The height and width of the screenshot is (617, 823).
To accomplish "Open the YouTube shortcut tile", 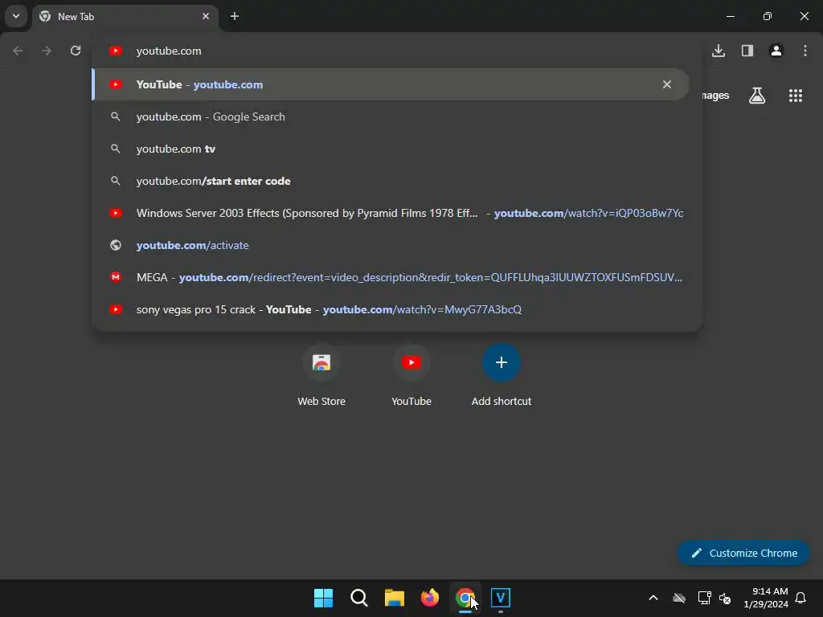I will tap(411, 376).
